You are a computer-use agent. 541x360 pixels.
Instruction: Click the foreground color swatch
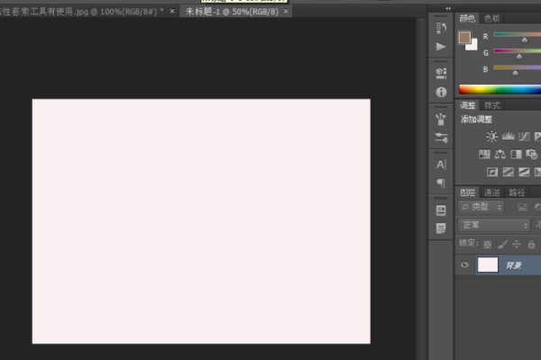click(x=464, y=39)
